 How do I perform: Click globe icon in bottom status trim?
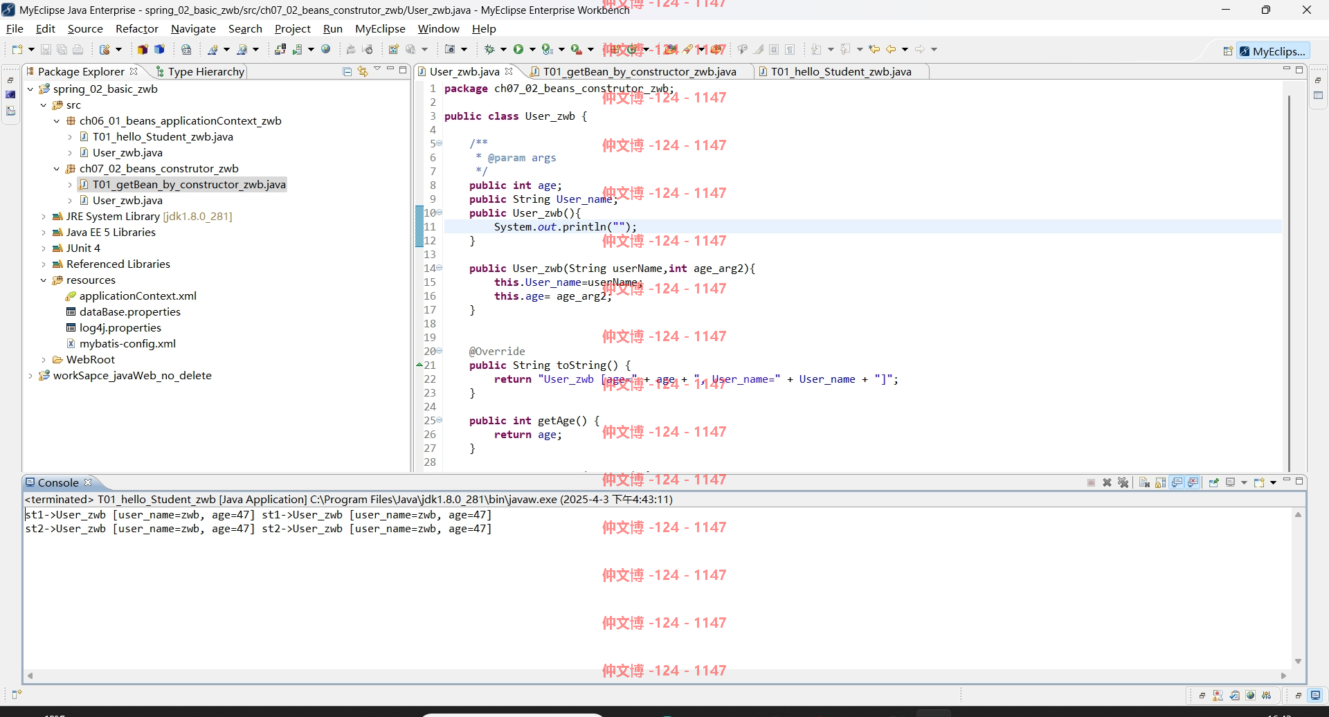pos(1251,696)
